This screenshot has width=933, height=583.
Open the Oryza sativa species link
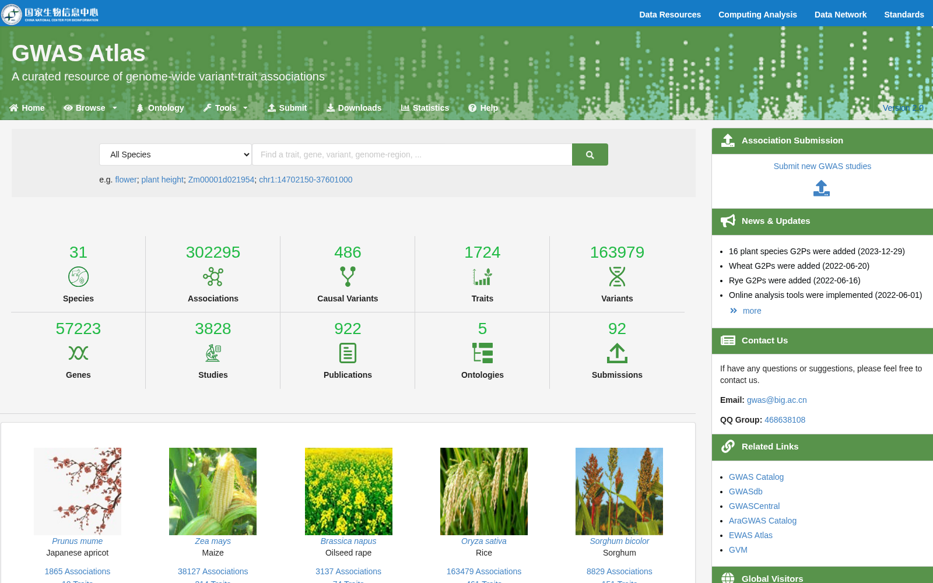pyautogui.click(x=484, y=541)
